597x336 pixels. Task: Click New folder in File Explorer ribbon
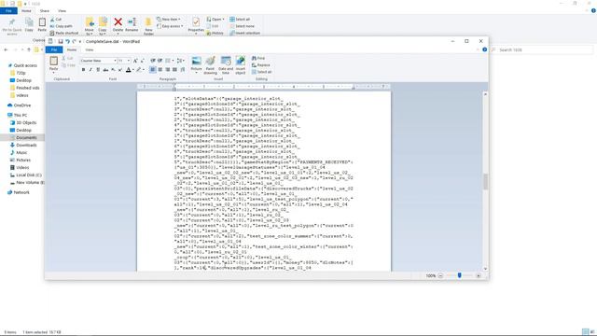(x=148, y=25)
